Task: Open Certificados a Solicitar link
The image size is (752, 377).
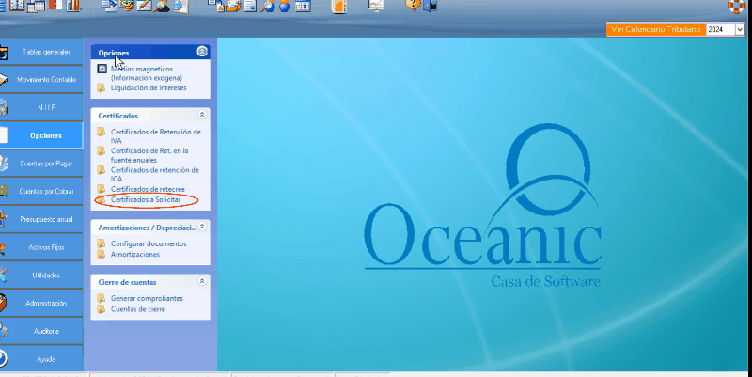Action: (146, 200)
